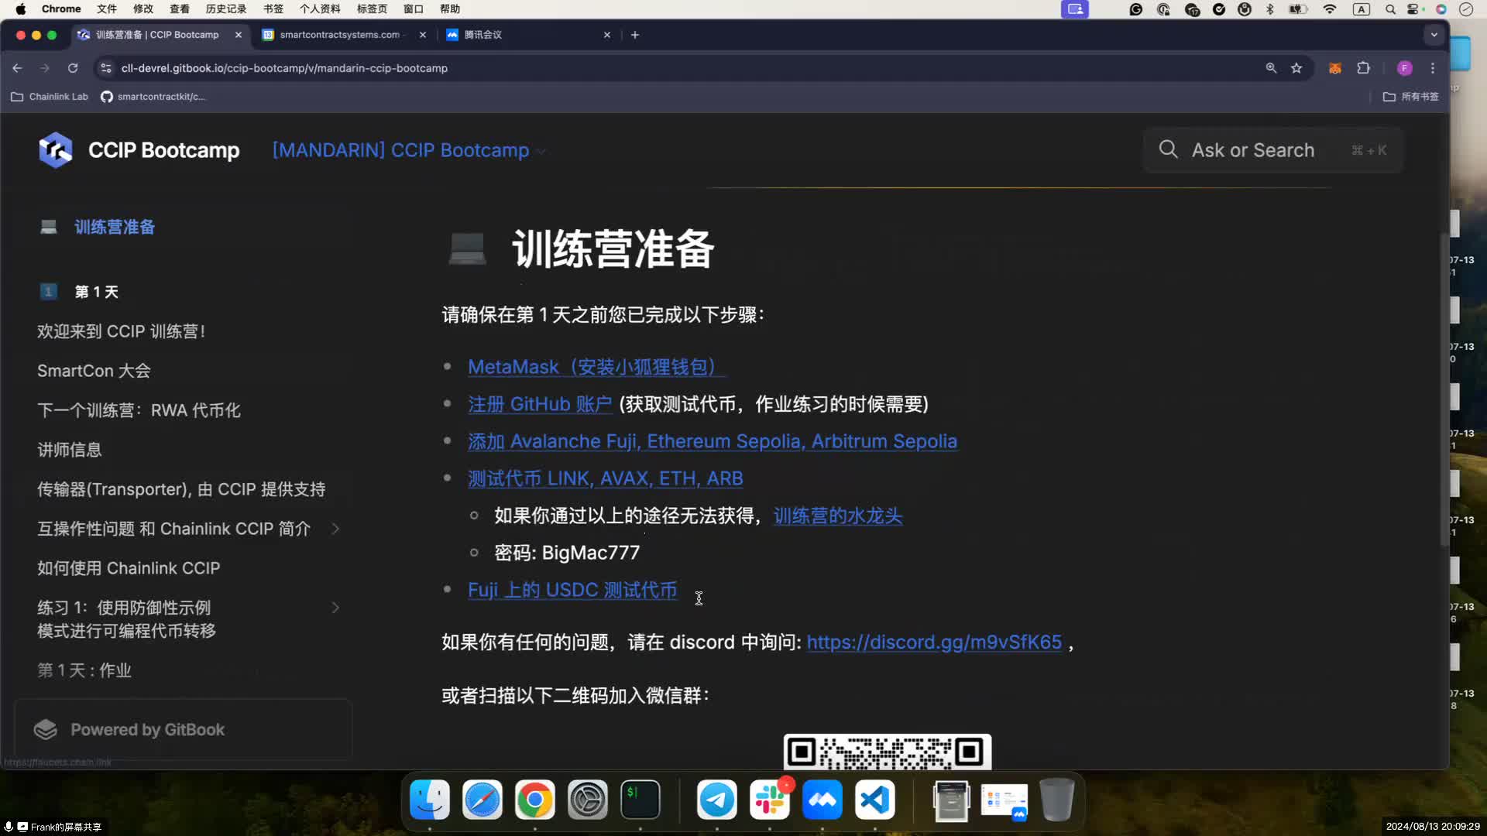Open Terminal from the dock
The height and width of the screenshot is (836, 1487).
point(640,800)
